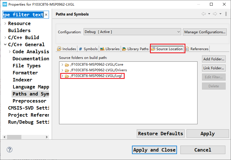
Task: Click the Add Folder button
Action: (x=214, y=59)
